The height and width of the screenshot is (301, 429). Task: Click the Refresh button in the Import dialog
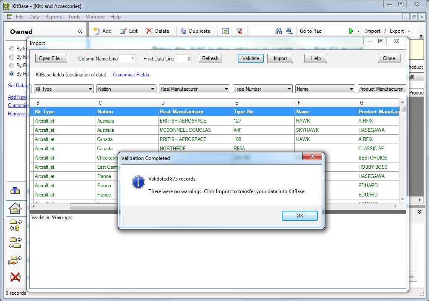coord(210,58)
